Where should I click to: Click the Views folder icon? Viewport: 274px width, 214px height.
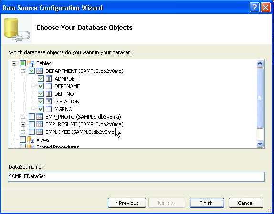(31, 140)
